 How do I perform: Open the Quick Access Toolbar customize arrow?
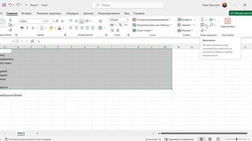coord(26,5)
